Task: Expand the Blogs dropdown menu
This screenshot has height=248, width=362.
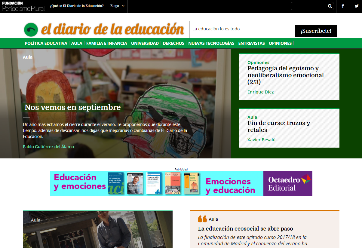Action: 117,6
